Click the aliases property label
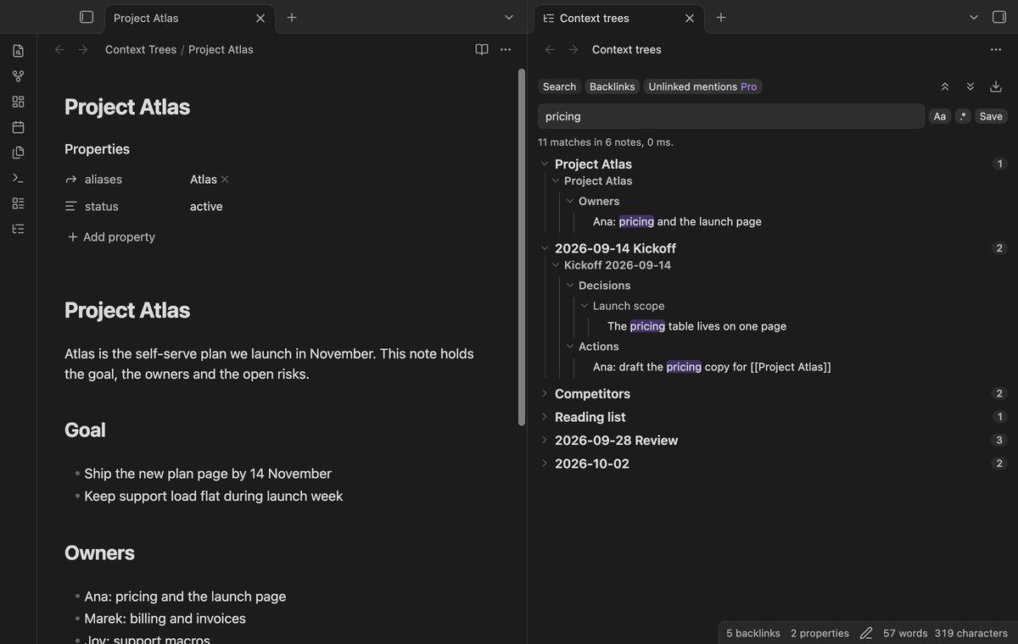This screenshot has height=644, width=1018. (x=103, y=180)
